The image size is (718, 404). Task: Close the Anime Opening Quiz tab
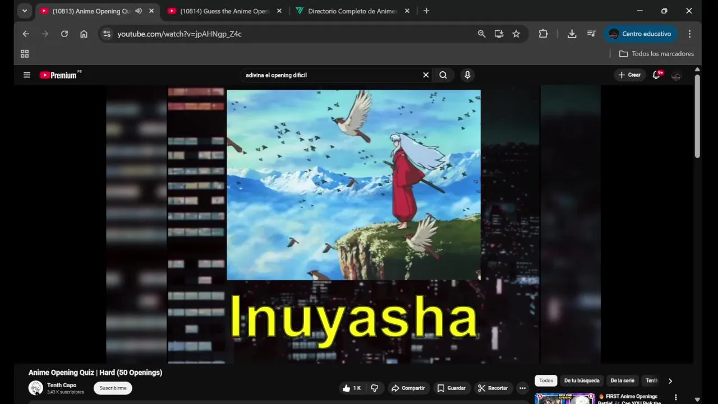(151, 11)
